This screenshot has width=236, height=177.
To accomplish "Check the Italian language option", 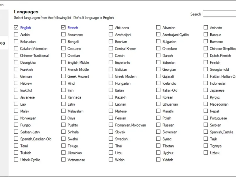I will pyautogui.click(x=111, y=90).
